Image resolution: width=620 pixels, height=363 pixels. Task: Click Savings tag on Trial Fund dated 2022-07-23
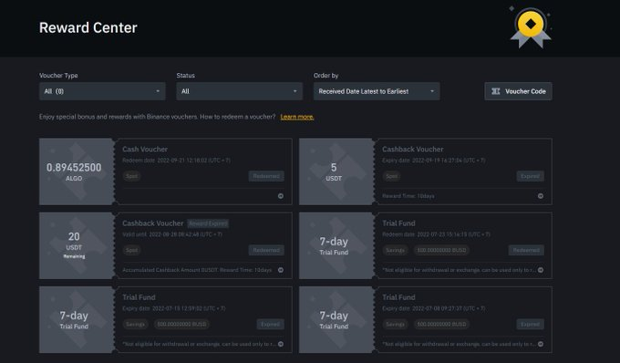point(395,250)
